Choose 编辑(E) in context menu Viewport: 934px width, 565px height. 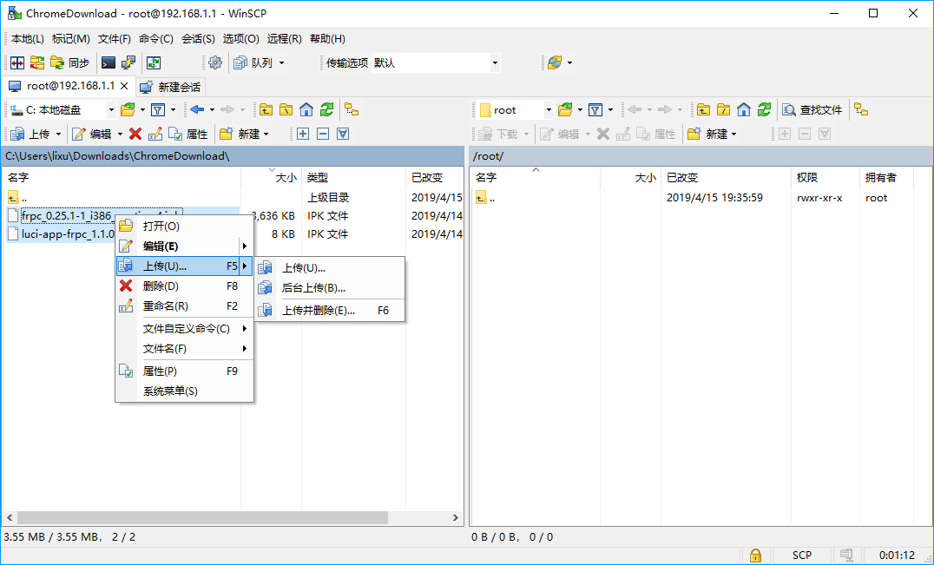[185, 246]
